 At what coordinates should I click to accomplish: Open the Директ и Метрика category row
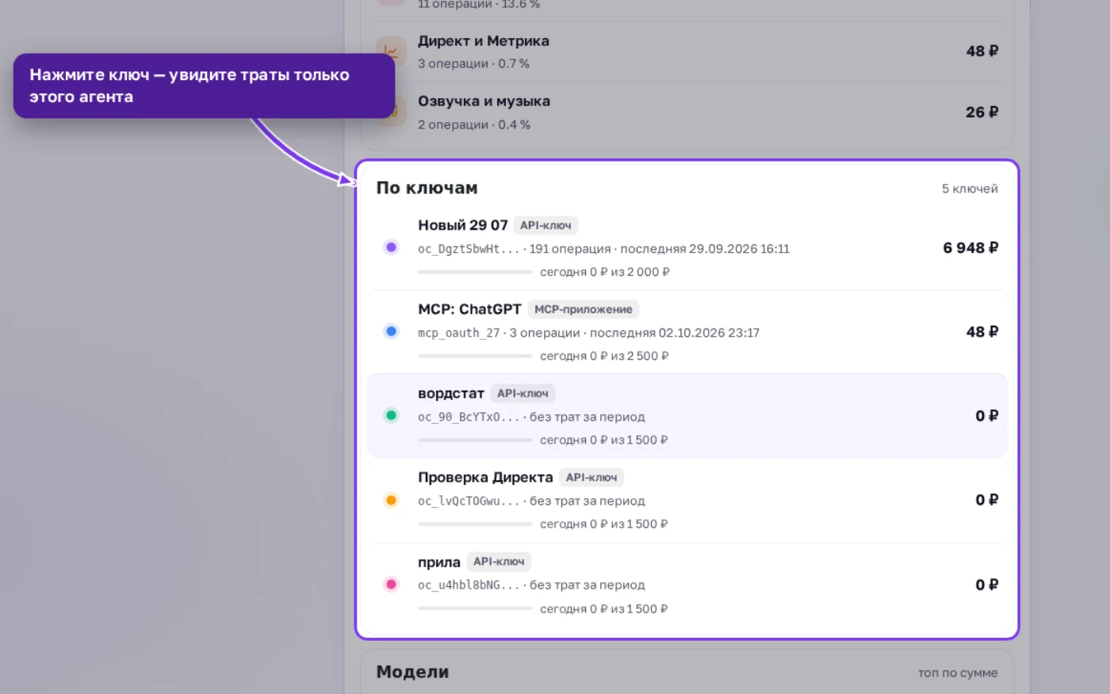(x=687, y=51)
